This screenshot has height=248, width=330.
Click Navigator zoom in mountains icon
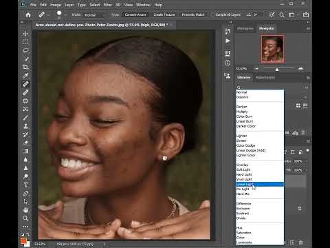(x=300, y=68)
